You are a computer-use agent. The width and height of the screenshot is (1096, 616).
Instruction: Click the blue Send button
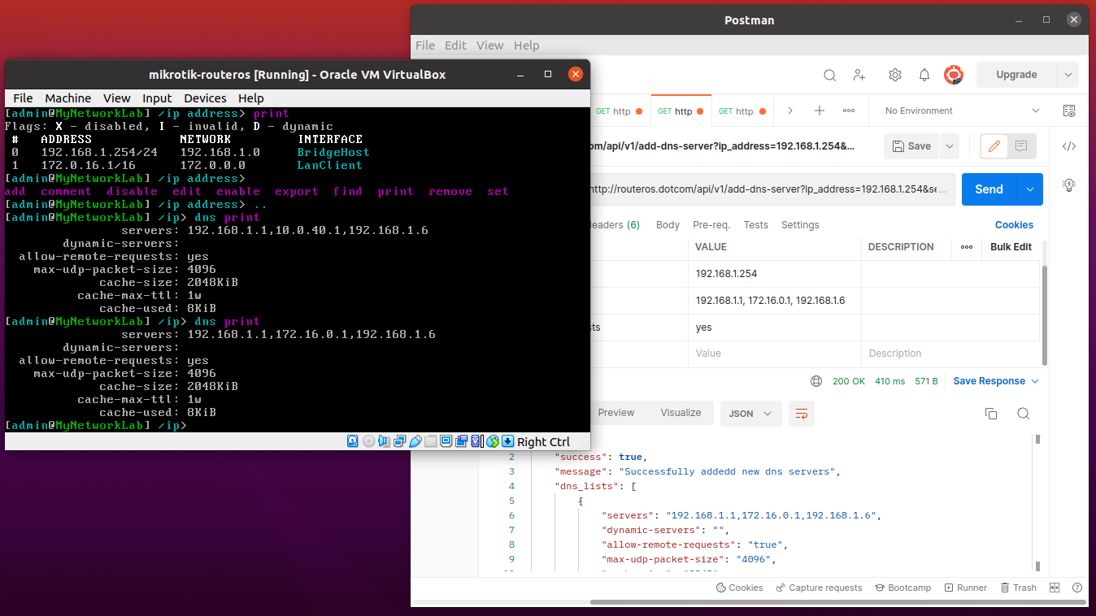click(989, 189)
